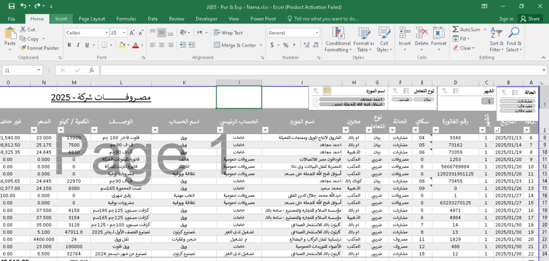Open the font size dropdown showing 20
The height and width of the screenshot is (261, 549).
[x=124, y=33]
